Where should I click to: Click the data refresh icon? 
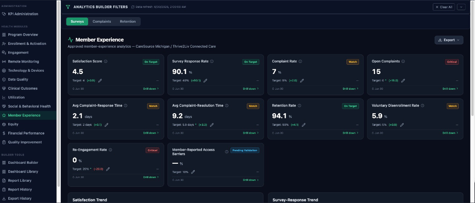[x=133, y=7]
